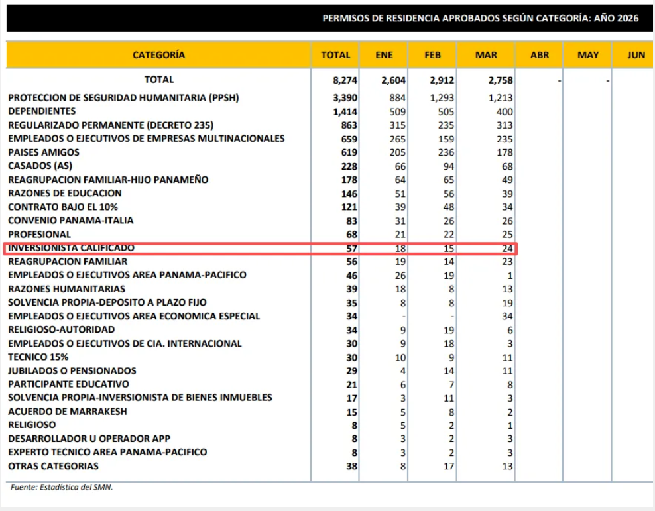Click the TECNICO 15% category label
The image size is (655, 511).
(38, 357)
